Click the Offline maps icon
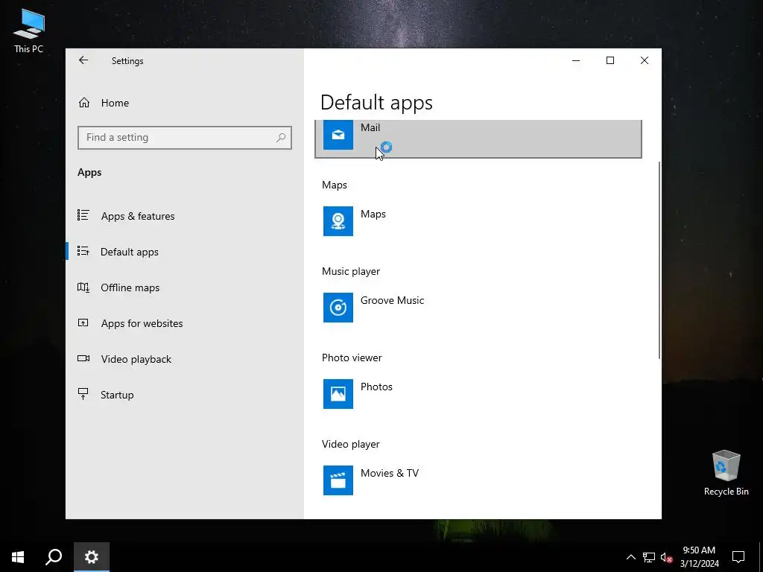This screenshot has height=572, width=763. 83,287
